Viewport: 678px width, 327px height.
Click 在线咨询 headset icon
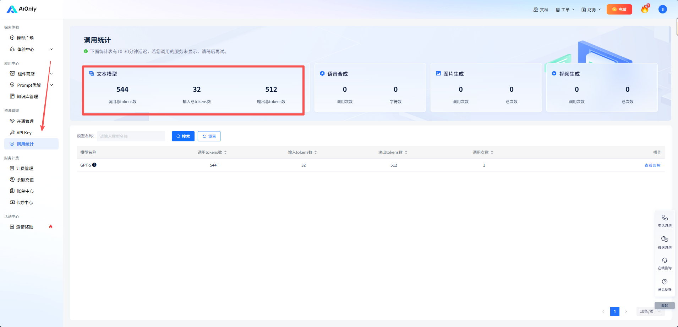coord(665,260)
